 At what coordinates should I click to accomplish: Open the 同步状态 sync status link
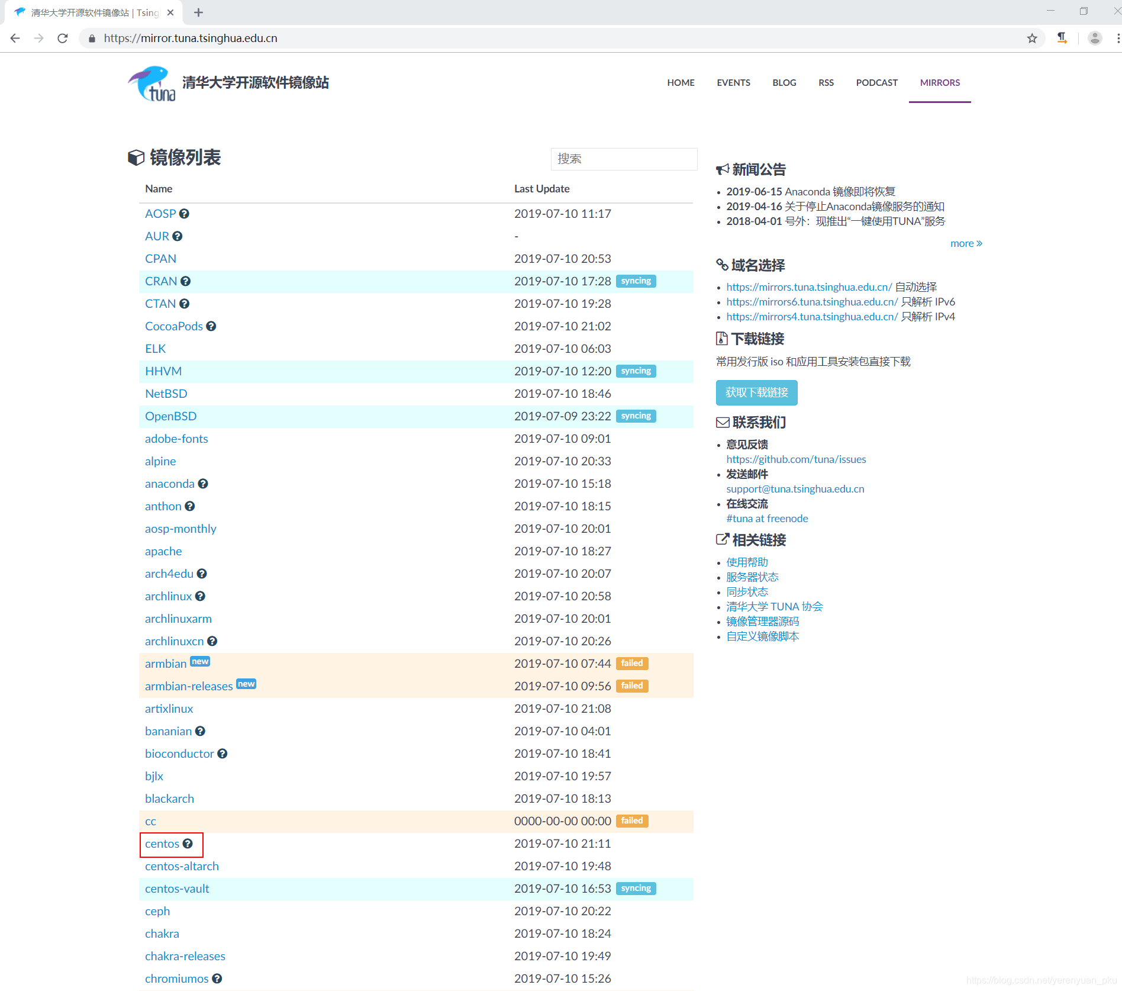click(747, 592)
